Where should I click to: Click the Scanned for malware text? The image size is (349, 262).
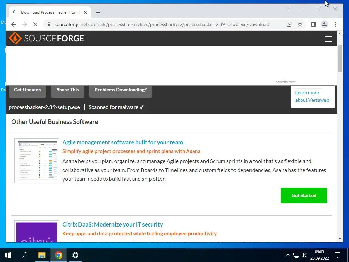(116, 107)
